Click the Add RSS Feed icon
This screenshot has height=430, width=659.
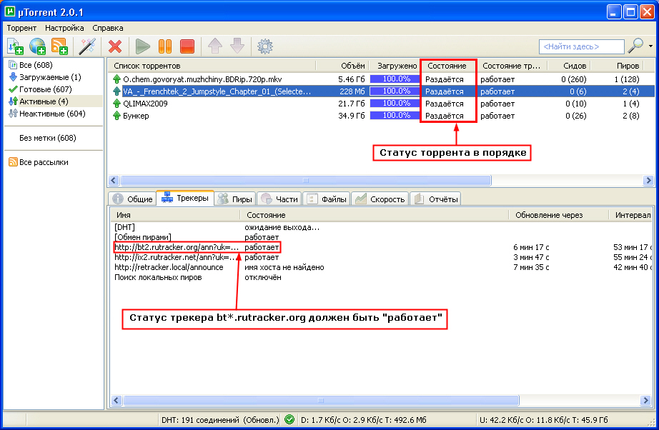point(59,46)
